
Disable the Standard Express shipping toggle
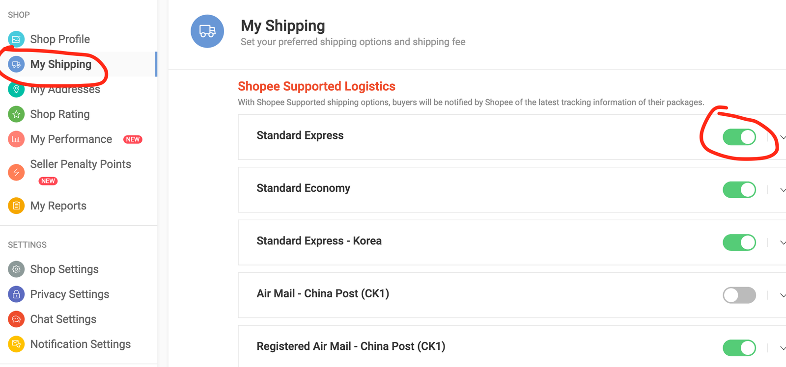tap(739, 137)
